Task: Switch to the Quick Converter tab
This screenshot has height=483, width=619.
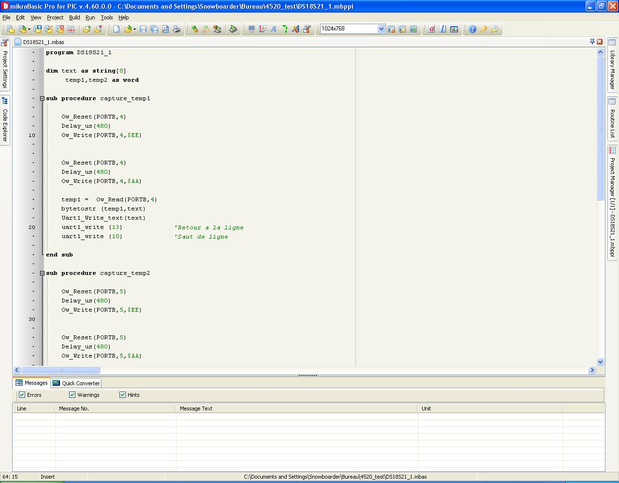Action: point(76,383)
